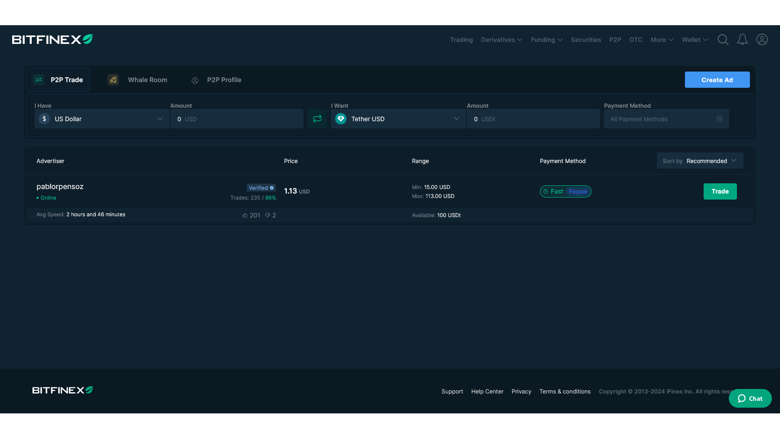Open Terms & conditions link

point(565,391)
